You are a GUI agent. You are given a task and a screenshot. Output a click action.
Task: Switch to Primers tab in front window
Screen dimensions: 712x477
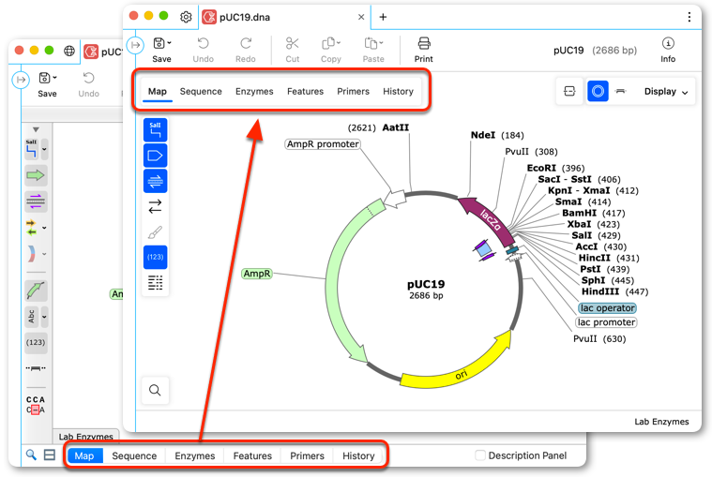pos(354,91)
